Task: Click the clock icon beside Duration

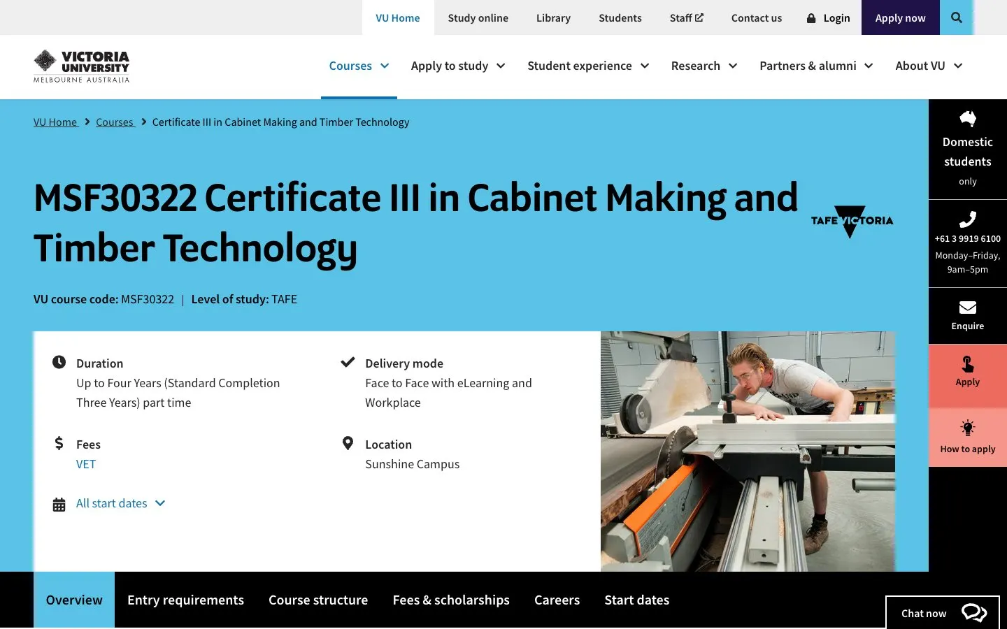Action: coord(59,362)
